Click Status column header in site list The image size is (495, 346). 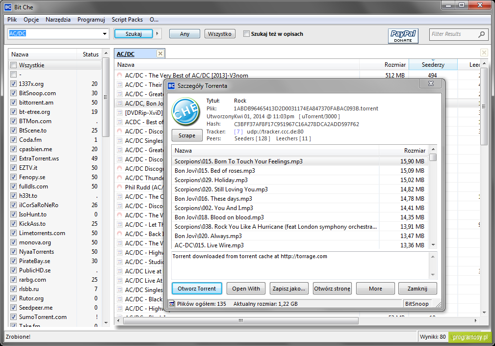point(90,54)
